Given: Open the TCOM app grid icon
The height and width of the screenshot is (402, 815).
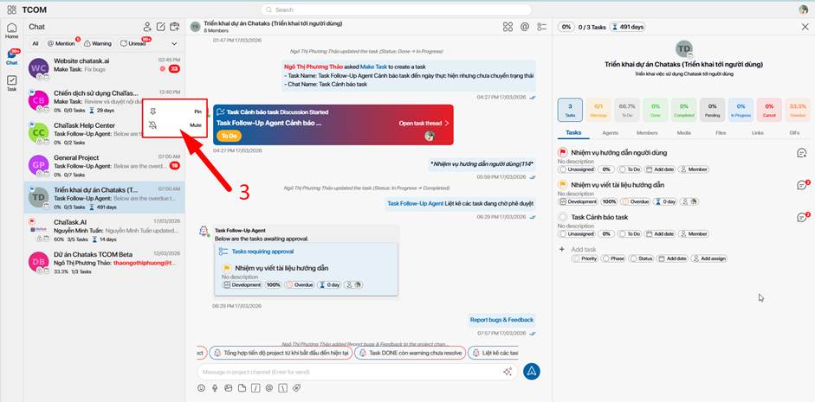Looking at the screenshot, I should coord(11,10).
